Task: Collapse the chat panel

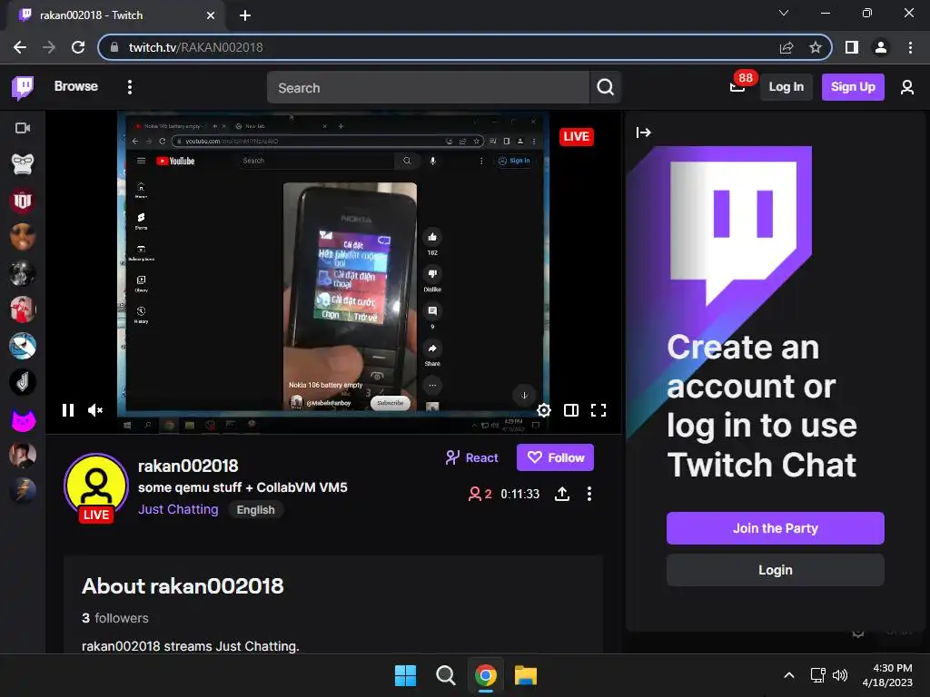Action: (644, 133)
